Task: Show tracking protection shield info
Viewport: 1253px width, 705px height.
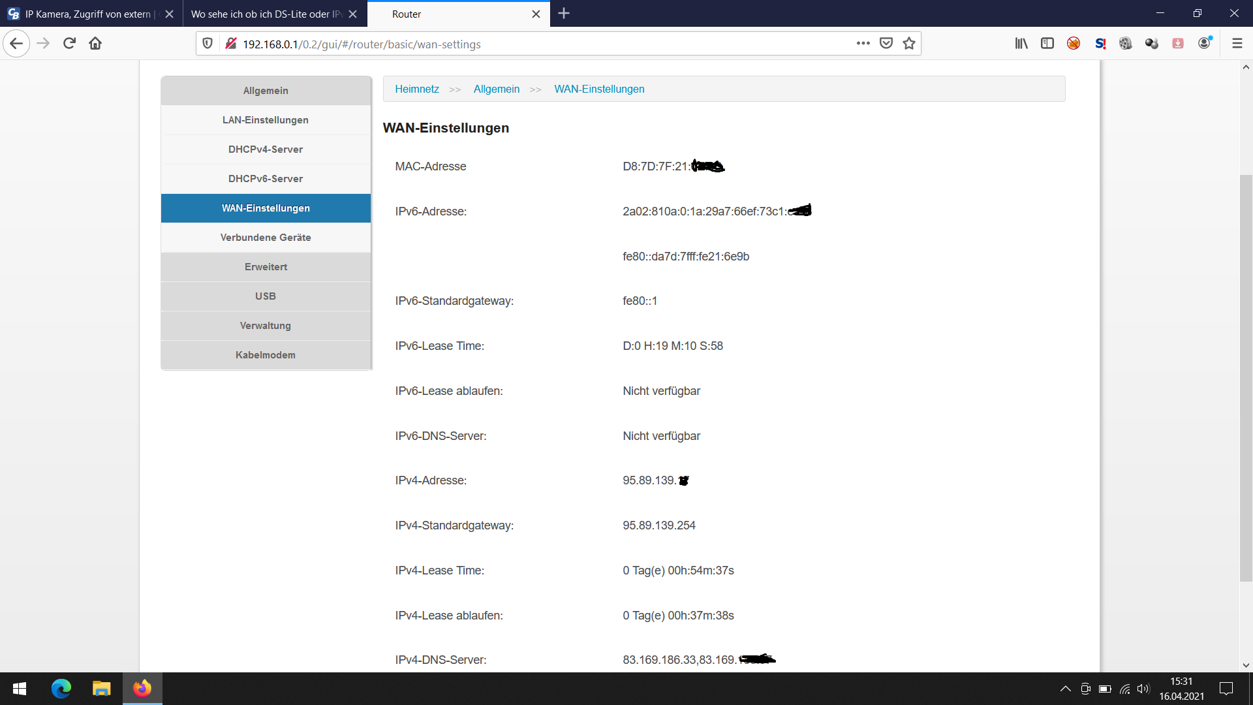Action: click(208, 43)
